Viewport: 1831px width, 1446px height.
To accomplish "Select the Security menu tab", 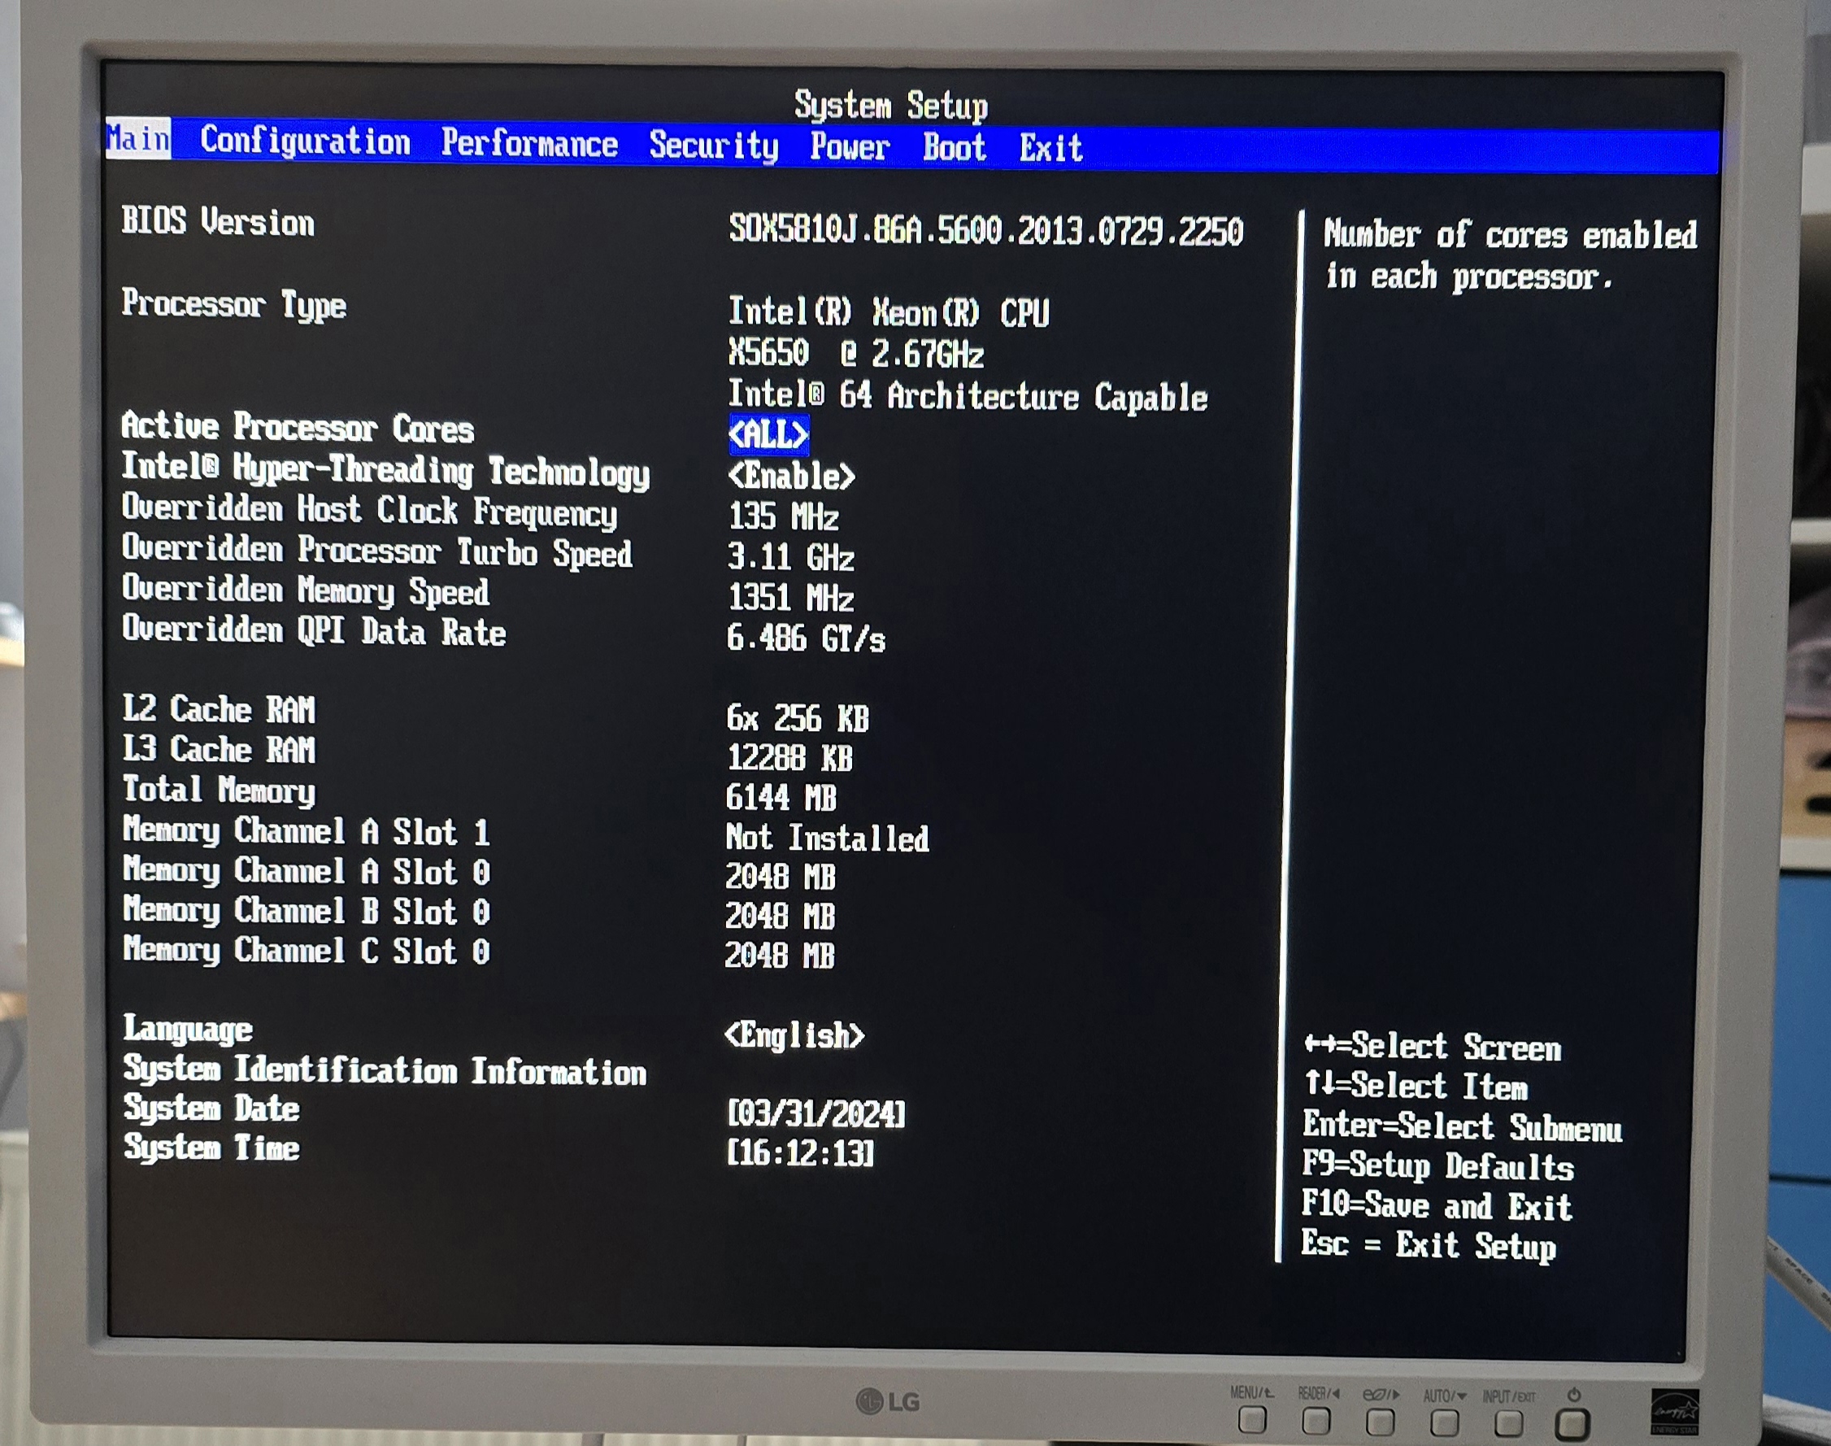I will point(714,146).
